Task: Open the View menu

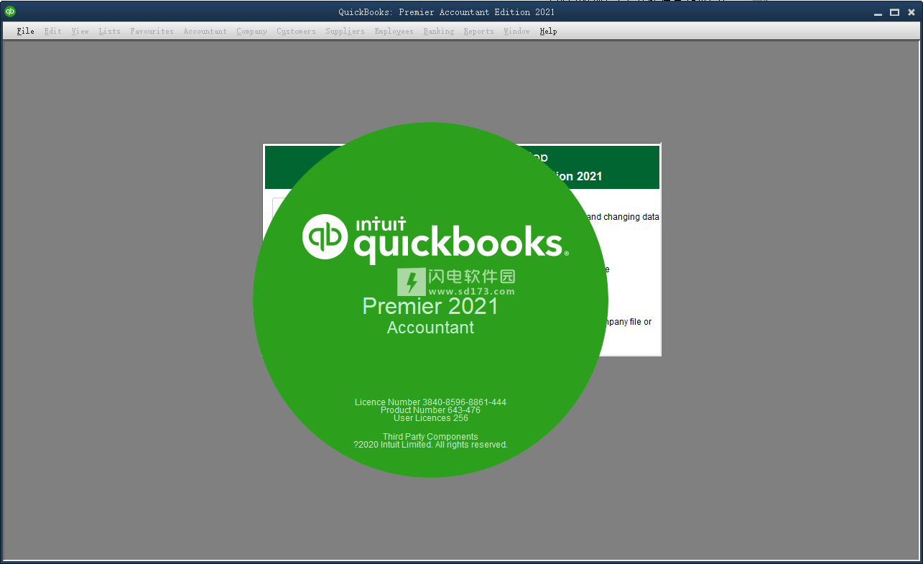Action: click(x=80, y=32)
